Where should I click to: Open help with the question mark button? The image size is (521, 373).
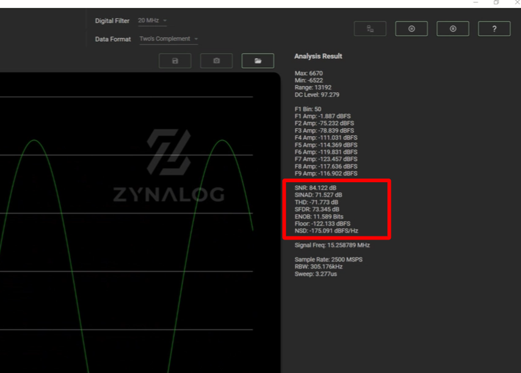(x=494, y=29)
